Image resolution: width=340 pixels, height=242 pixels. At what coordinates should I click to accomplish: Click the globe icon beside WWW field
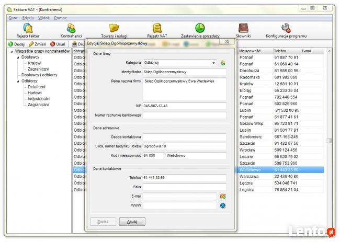point(222,206)
